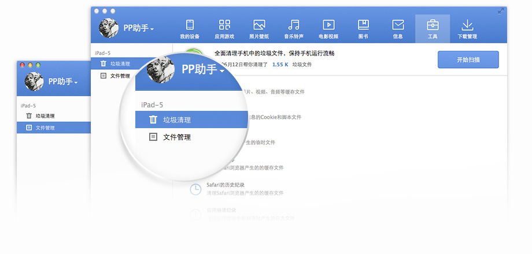Click the fullscreen arrows in the window corner
The image size is (532, 254).
point(500,11)
